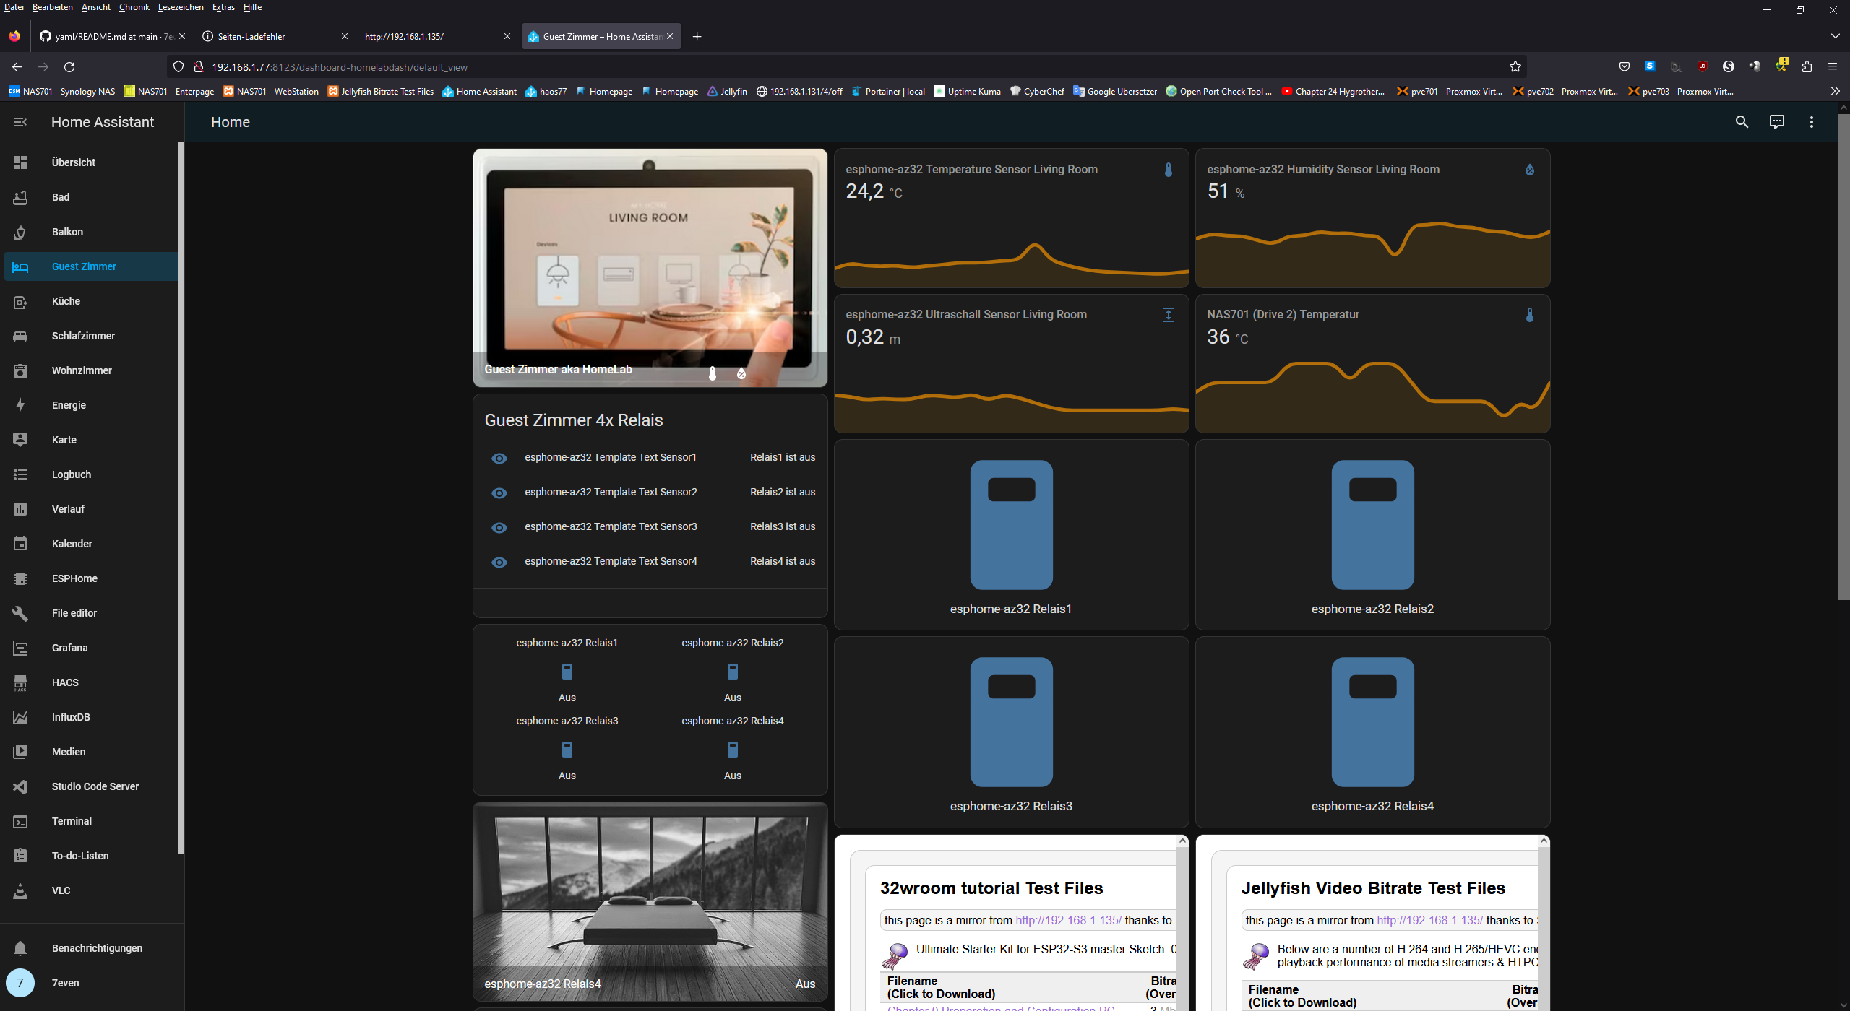The height and width of the screenshot is (1011, 1850).
Task: Toggle the large esphome-az32 Relais1 button
Action: coord(1011,525)
